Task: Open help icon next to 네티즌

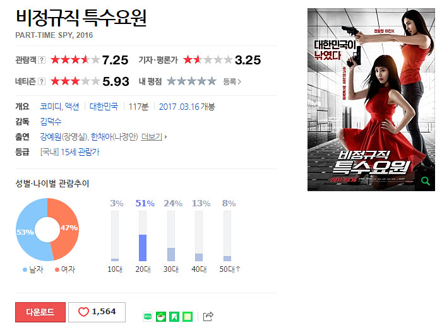Action: click(x=42, y=82)
